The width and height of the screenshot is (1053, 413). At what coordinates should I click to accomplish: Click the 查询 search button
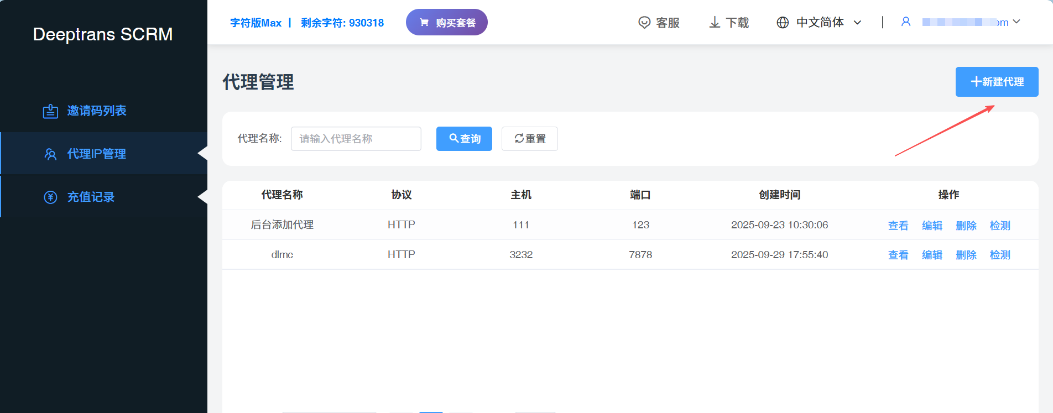point(464,139)
